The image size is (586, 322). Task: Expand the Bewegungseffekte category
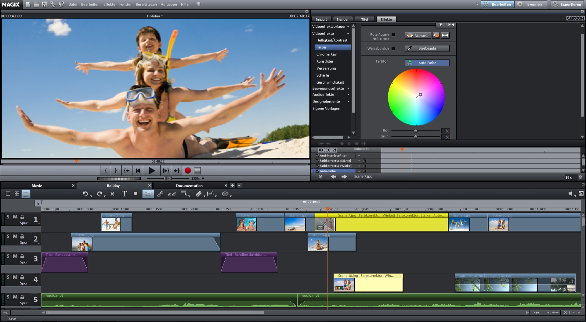[348, 89]
